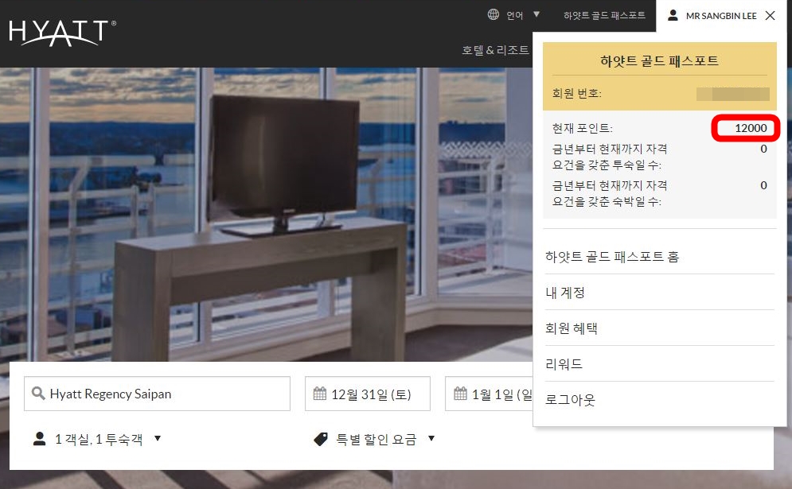This screenshot has width=792, height=489.
Task: Expand the 언어 language dropdown arrow
Action: (x=536, y=14)
